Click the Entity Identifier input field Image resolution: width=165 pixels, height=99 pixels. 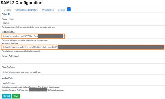(x=83, y=36)
